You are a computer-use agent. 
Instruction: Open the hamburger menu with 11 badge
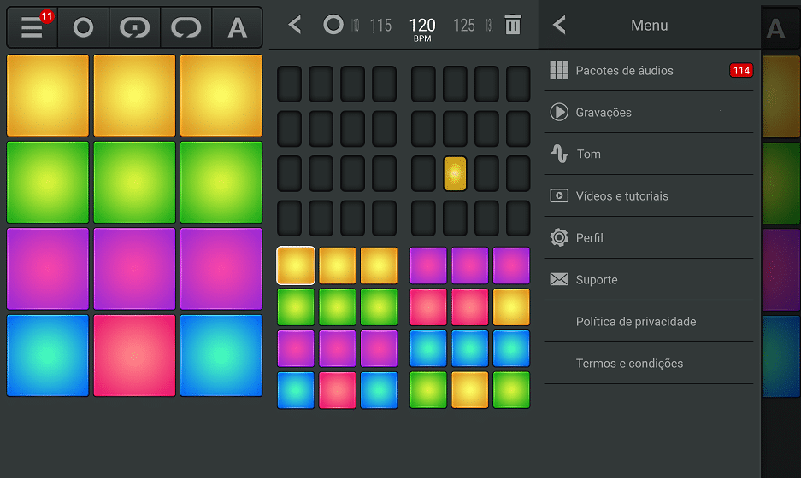tap(32, 27)
